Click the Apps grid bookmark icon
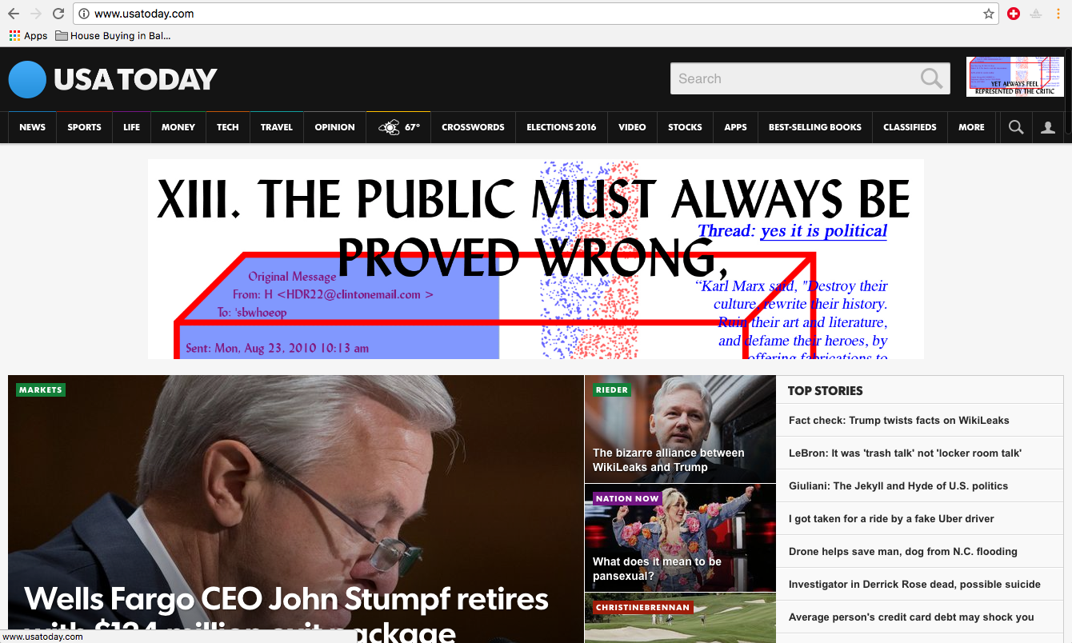This screenshot has height=643, width=1072. click(x=14, y=36)
